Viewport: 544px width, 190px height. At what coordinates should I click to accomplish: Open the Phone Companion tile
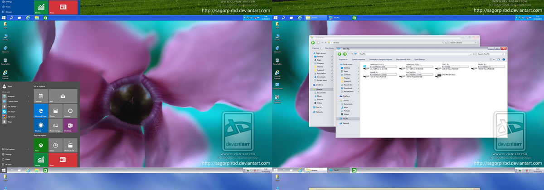(x=55, y=125)
